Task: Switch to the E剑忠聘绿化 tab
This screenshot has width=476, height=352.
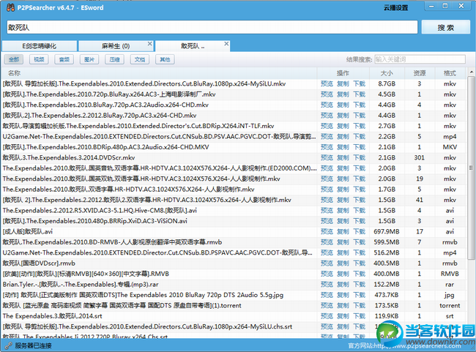Action: [38, 46]
